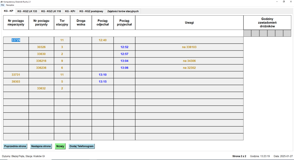This screenshot has width=294, height=160.
Task: Click Dodaj Telefonogram button
Action: coord(82,146)
